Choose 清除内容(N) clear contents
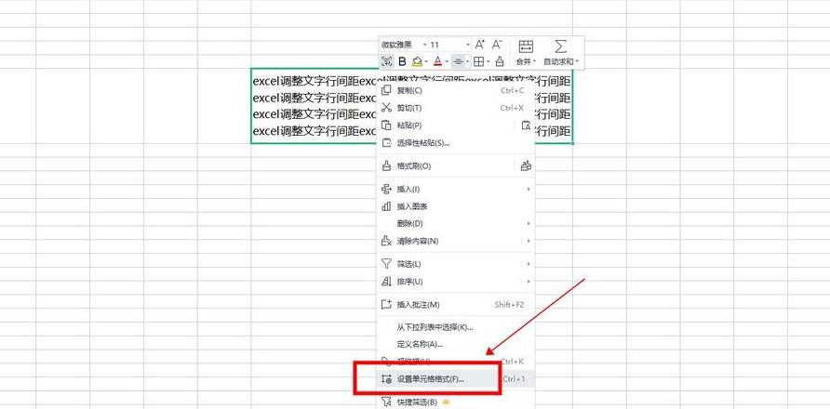This screenshot has height=409, width=830. [x=456, y=241]
